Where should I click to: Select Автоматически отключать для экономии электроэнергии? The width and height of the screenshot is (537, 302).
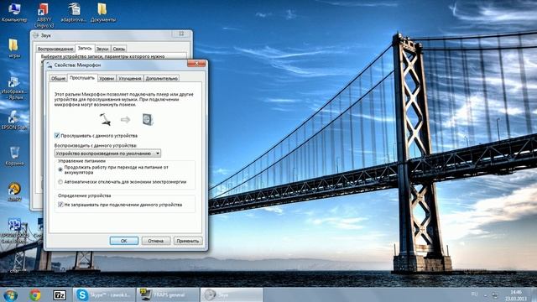pos(60,182)
